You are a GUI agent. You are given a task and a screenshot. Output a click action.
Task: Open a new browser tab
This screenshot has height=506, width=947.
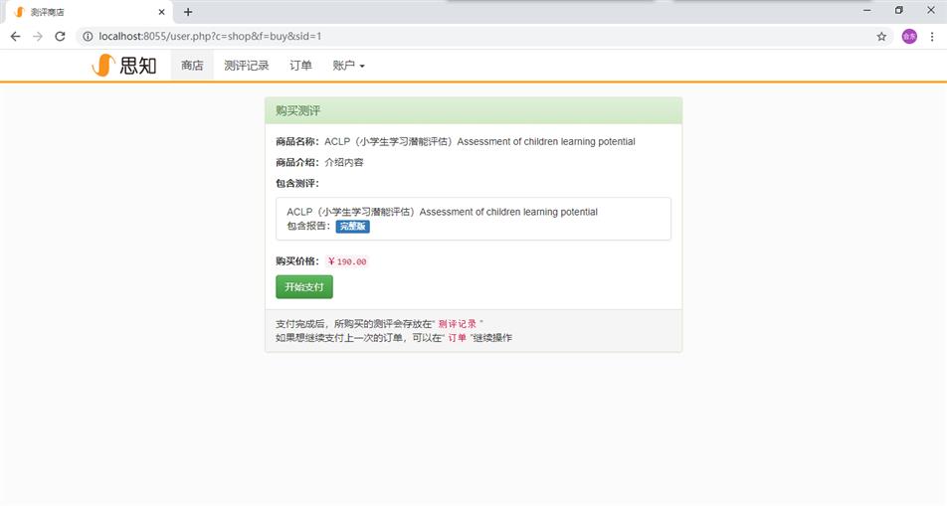pos(188,12)
